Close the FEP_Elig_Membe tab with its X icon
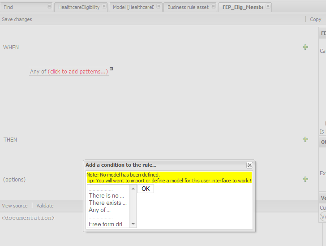 tap(268, 6)
